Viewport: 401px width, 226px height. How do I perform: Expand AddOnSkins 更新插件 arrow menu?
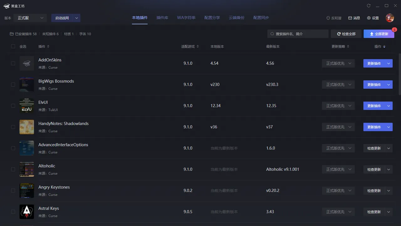point(388,63)
